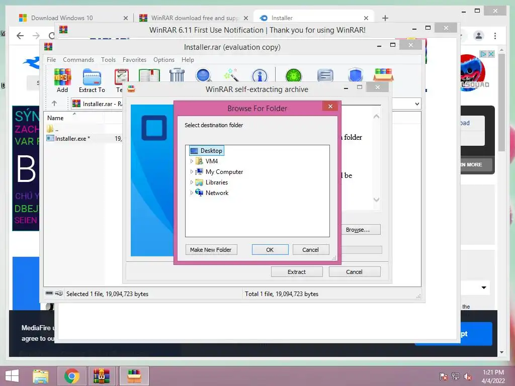Select the Libraries folder item
Screen dimensions: 515x386
[212, 182]
